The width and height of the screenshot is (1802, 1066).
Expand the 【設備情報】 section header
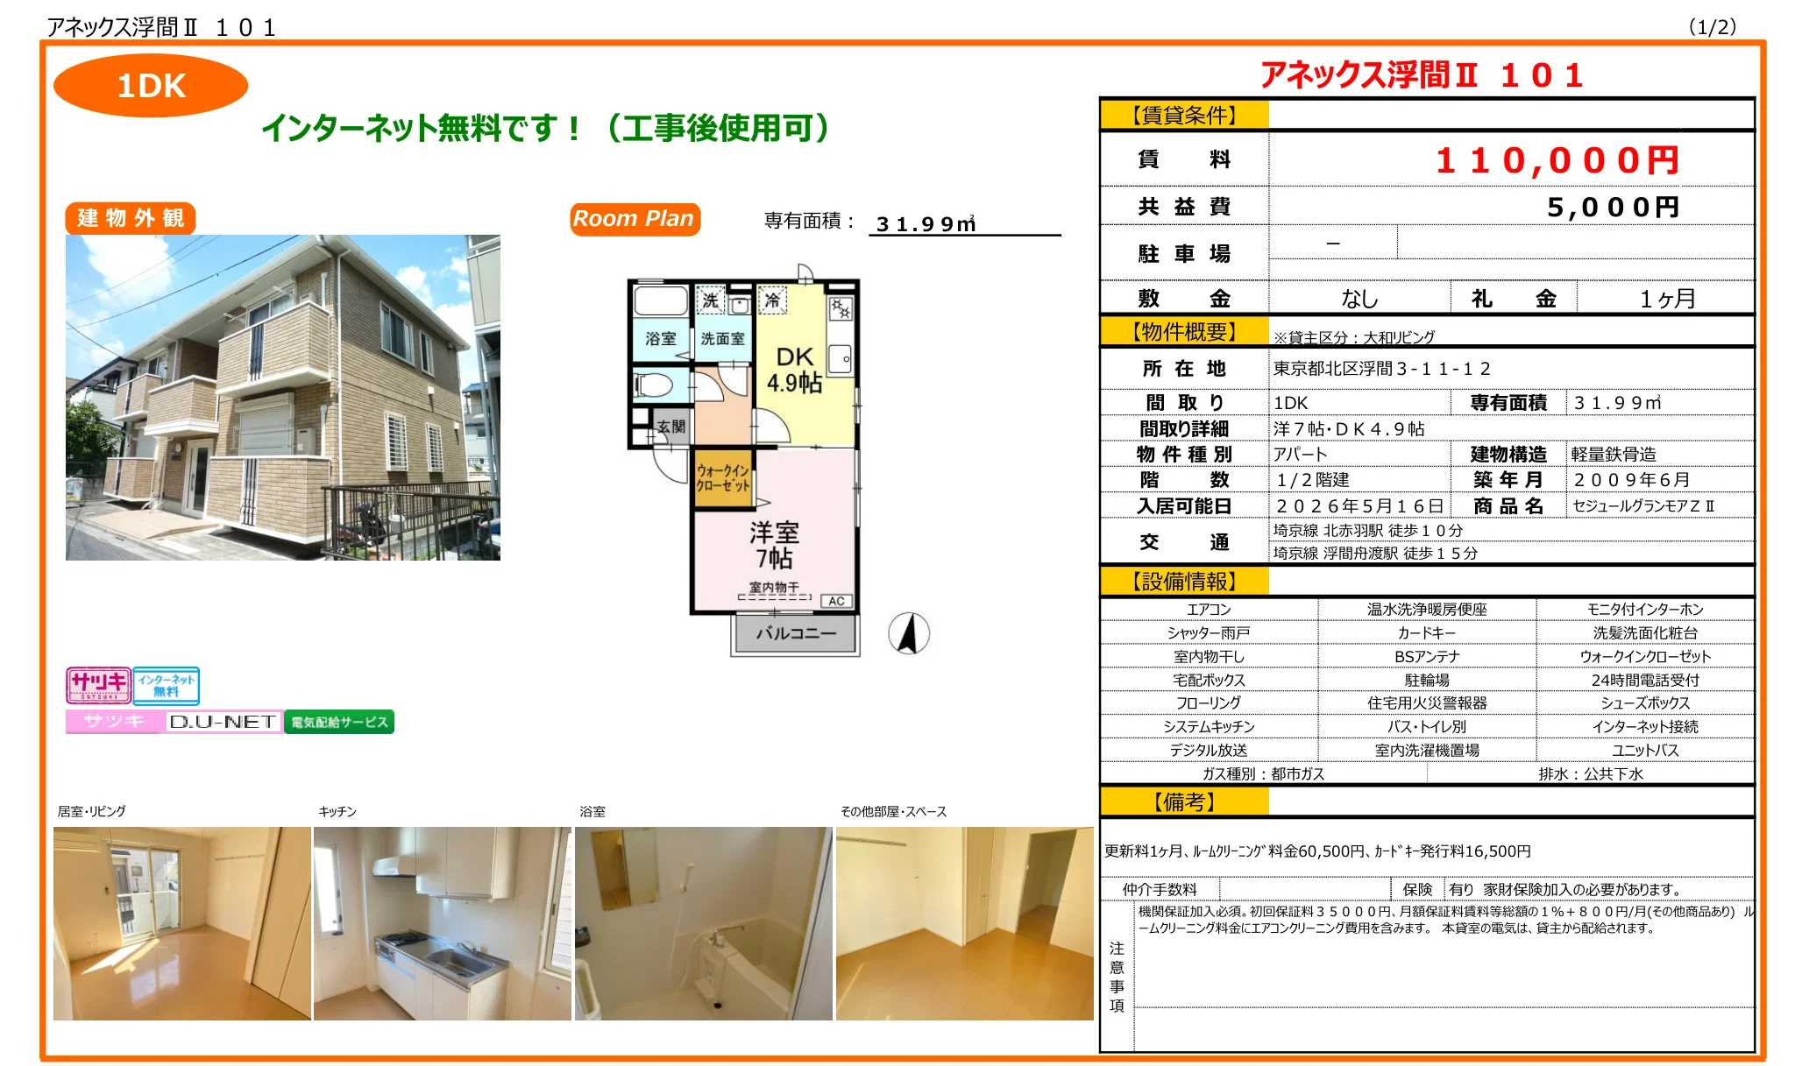coord(1184,580)
